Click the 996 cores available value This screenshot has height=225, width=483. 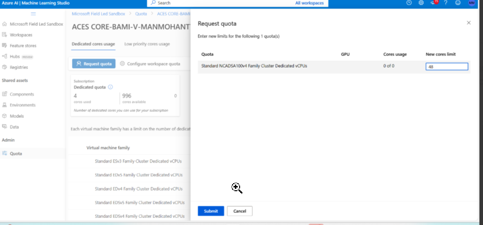point(127,96)
